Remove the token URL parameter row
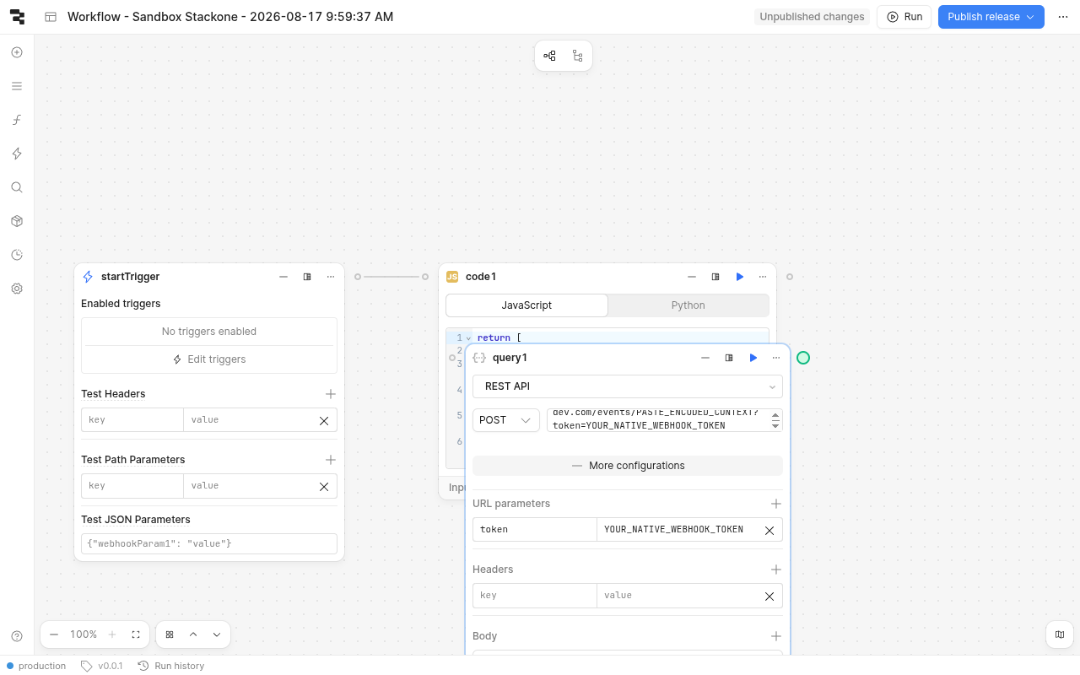The height and width of the screenshot is (675, 1080). (x=769, y=530)
